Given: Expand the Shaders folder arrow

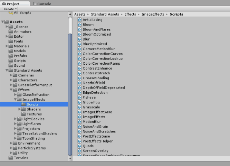Looking at the screenshot, I should (x=20, y=109).
